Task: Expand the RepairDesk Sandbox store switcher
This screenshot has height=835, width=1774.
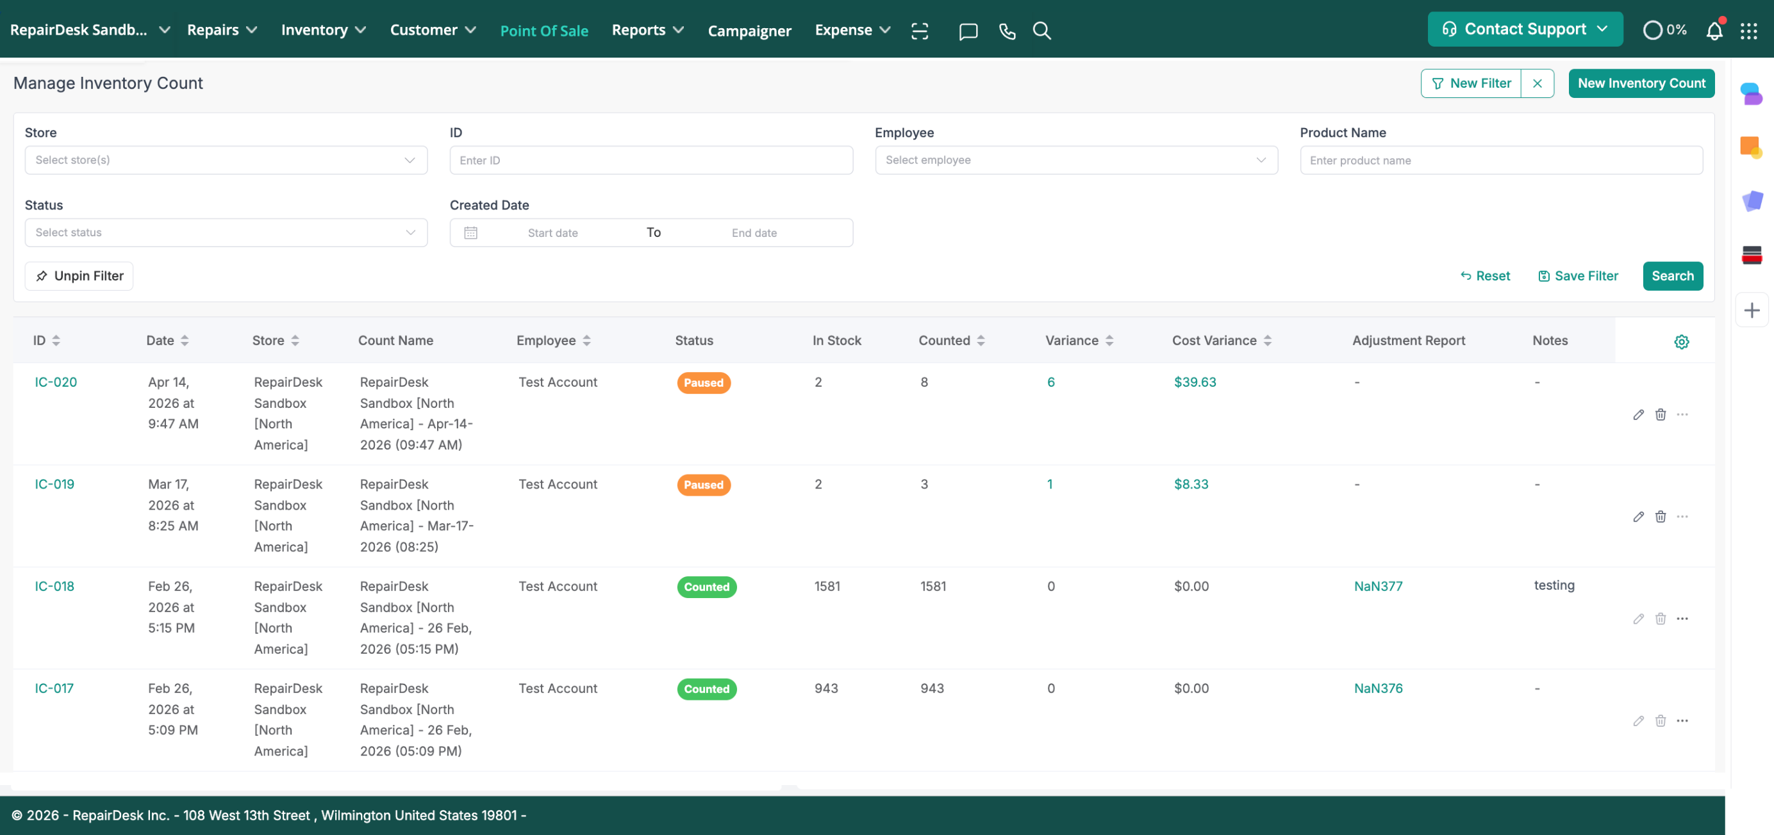Action: 90,29
